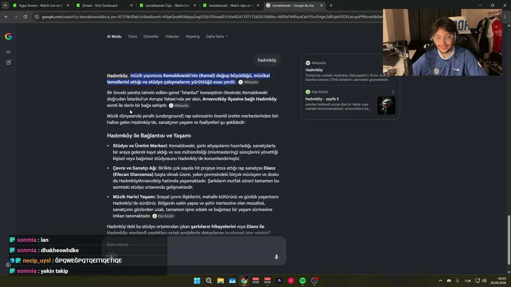Click the page vertical scrollbar thumb
This screenshot has height=287, width=511.
click(509, 240)
